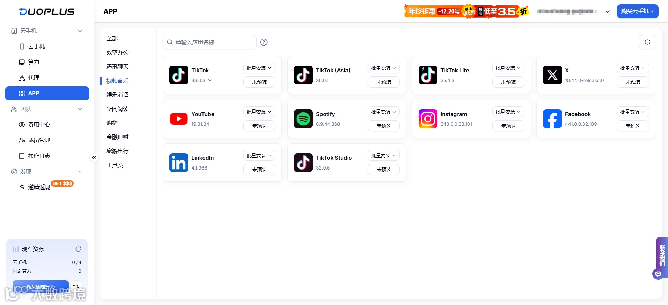Click the 联系我们 side tab
This screenshot has width=668, height=305.
click(662, 255)
